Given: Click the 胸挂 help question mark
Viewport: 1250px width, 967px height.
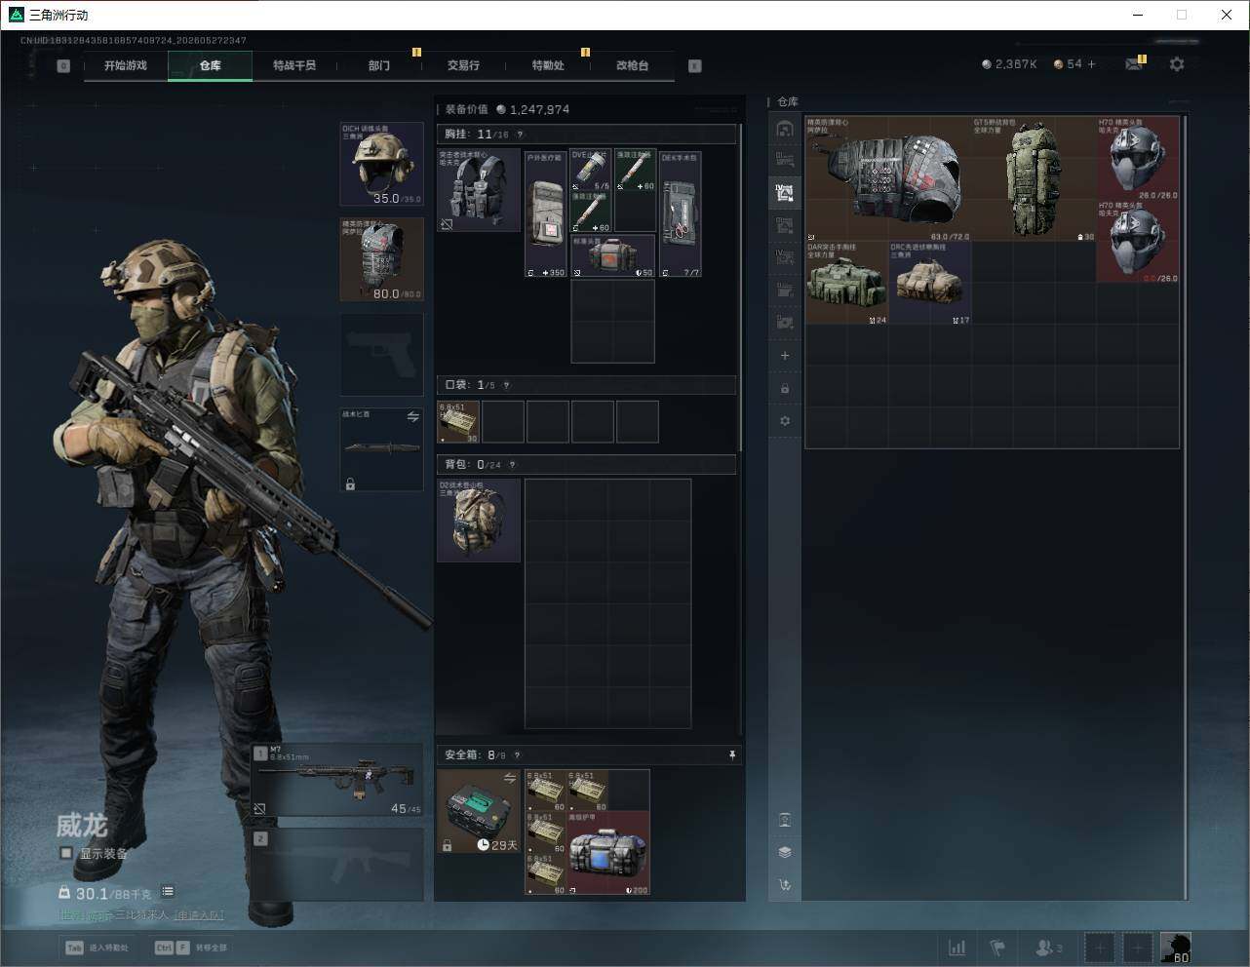Looking at the screenshot, I should click(x=520, y=135).
